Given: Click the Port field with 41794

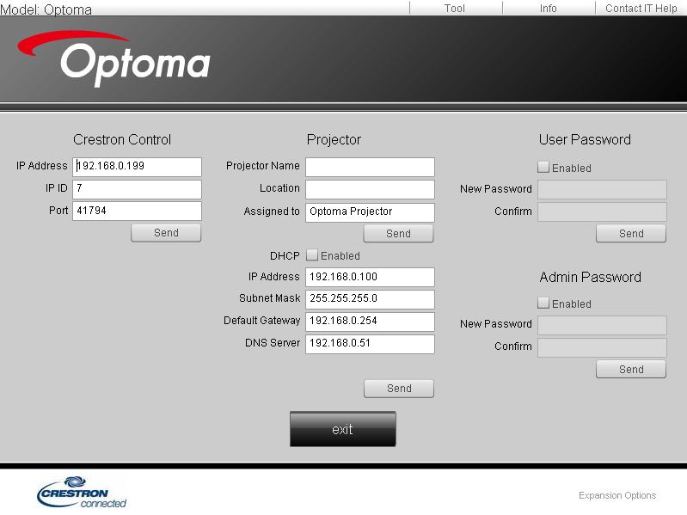Looking at the screenshot, I should [137, 212].
